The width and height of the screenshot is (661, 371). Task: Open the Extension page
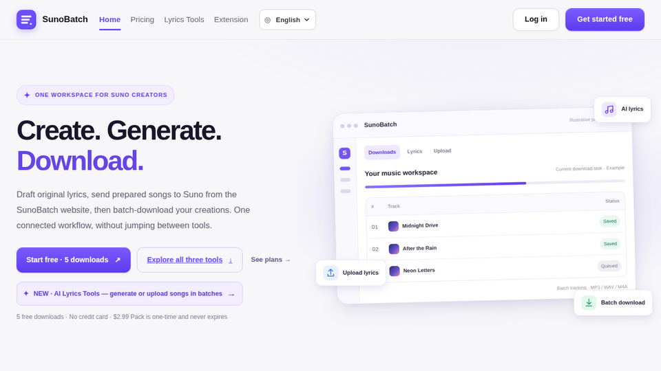(x=231, y=20)
